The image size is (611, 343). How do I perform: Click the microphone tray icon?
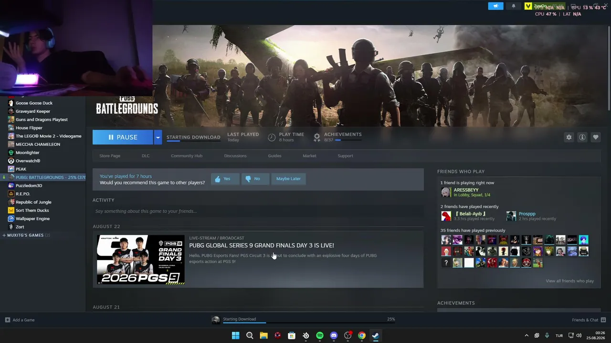[x=547, y=335]
